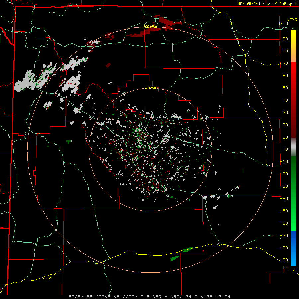Click the NEXR label above the color scale
The width and height of the screenshot is (299, 299).
tap(292, 20)
